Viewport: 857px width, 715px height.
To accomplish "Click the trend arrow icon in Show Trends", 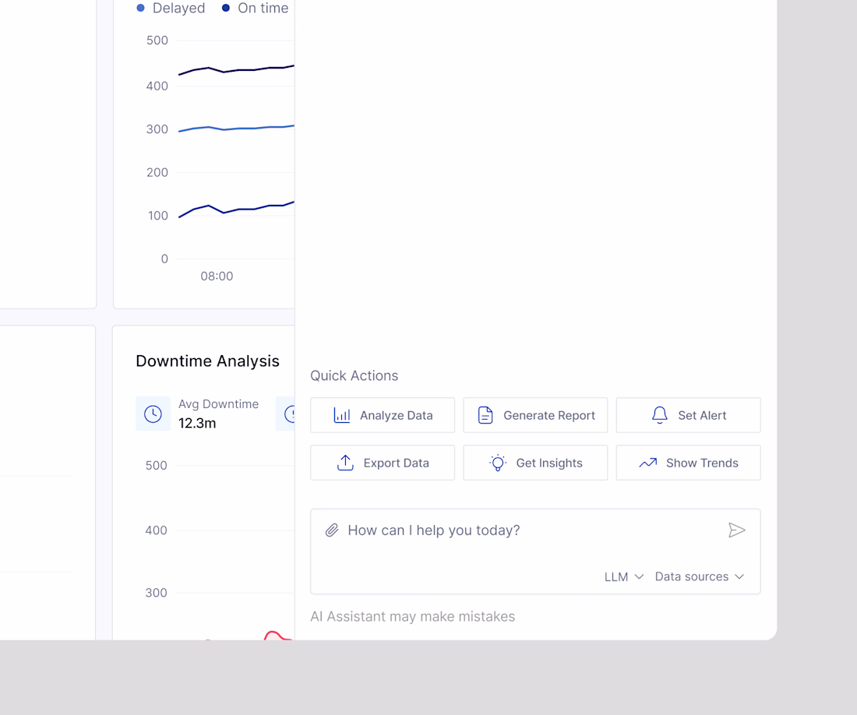I will pos(648,463).
